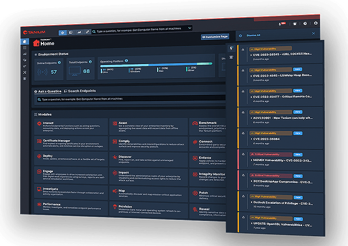Viewport: 348px width, 246px height.
Task: Open the chart icon in left sidebar
Action: point(25,54)
